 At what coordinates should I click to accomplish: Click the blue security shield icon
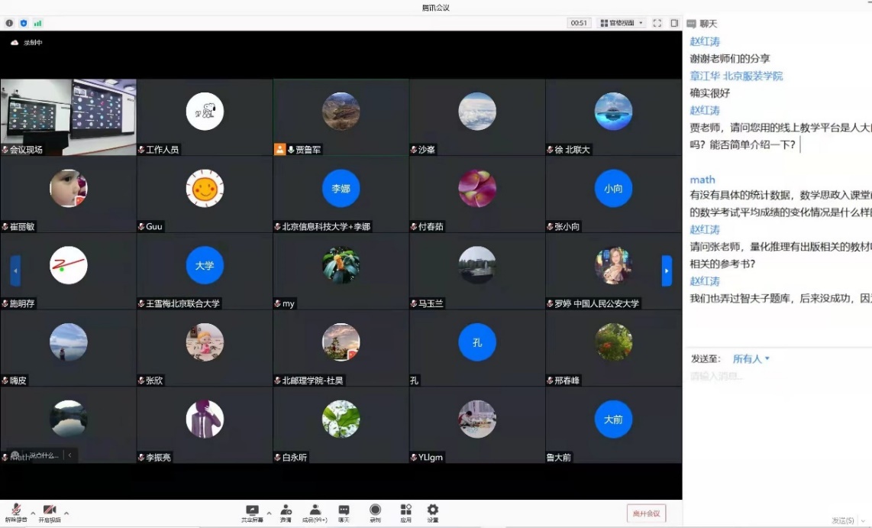[24, 23]
